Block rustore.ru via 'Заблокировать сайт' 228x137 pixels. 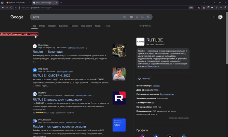point(83,96)
